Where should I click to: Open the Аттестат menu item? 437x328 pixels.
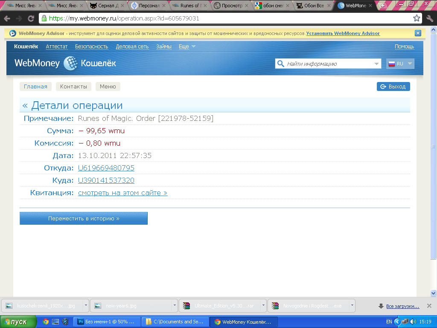[x=57, y=47]
